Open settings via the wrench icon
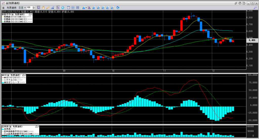 point(255,8)
